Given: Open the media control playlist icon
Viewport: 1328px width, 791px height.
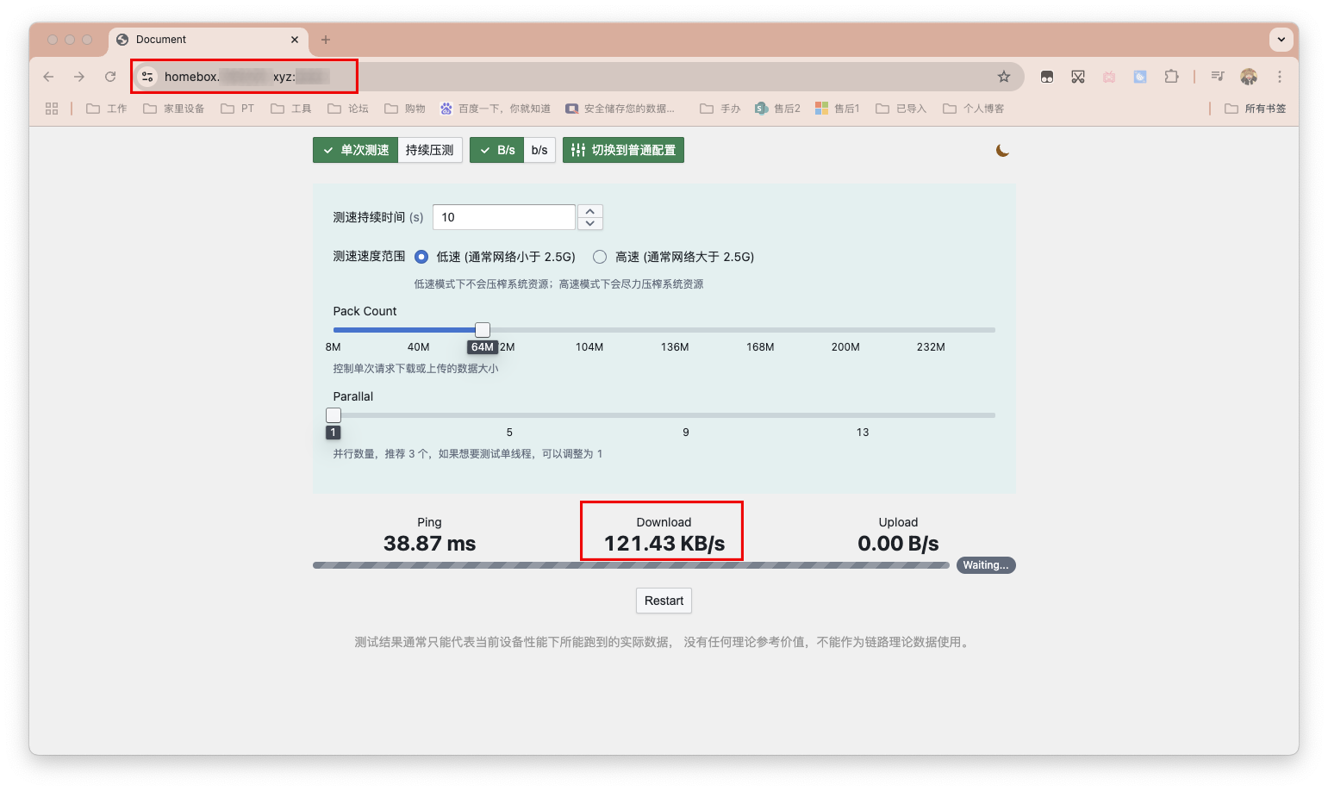Looking at the screenshot, I should [x=1217, y=77].
